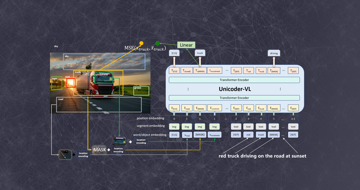Click the 'red' word embedding box
This screenshot has width=360, height=190.
[x=248, y=135]
